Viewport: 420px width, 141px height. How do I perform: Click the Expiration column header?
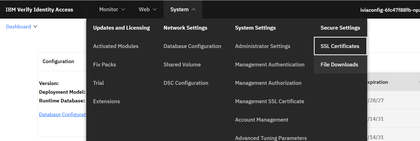coord(377,82)
